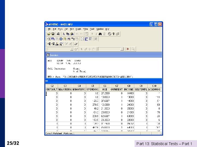This screenshot has height=147, width=197.
Task: Select column header C10
Action: pyautogui.click(x=154, y=86)
